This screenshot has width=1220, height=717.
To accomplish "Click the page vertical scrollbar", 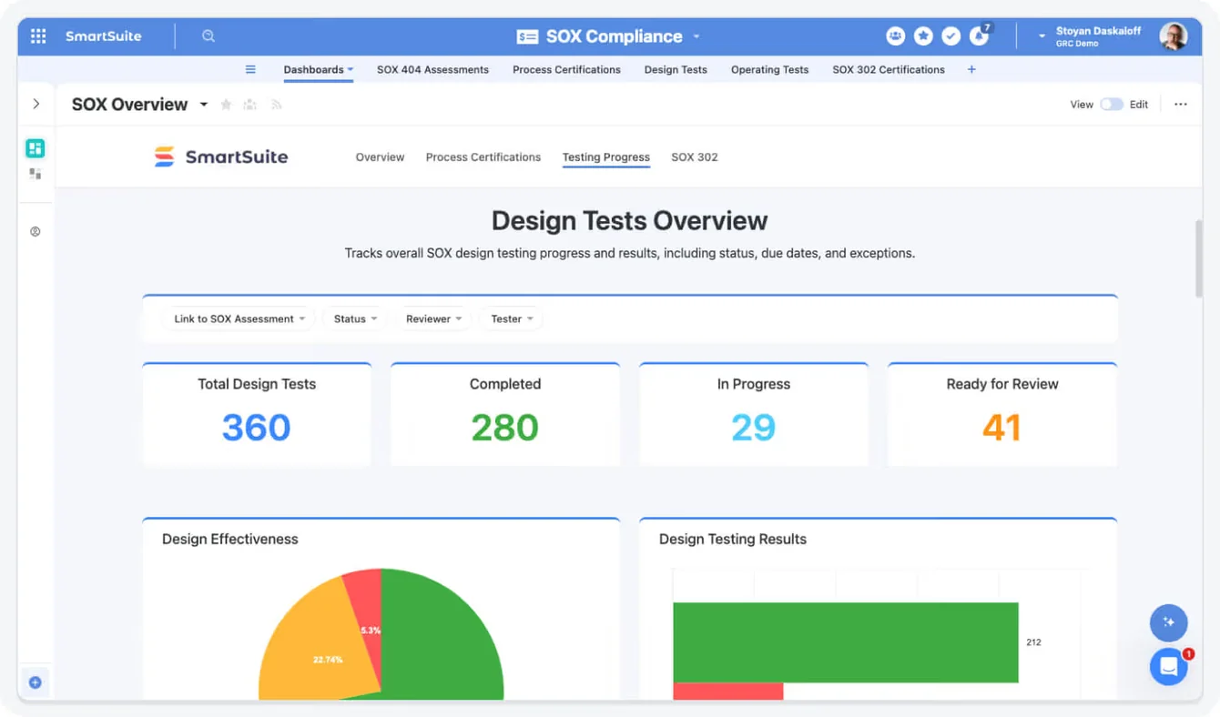I will point(1198,258).
